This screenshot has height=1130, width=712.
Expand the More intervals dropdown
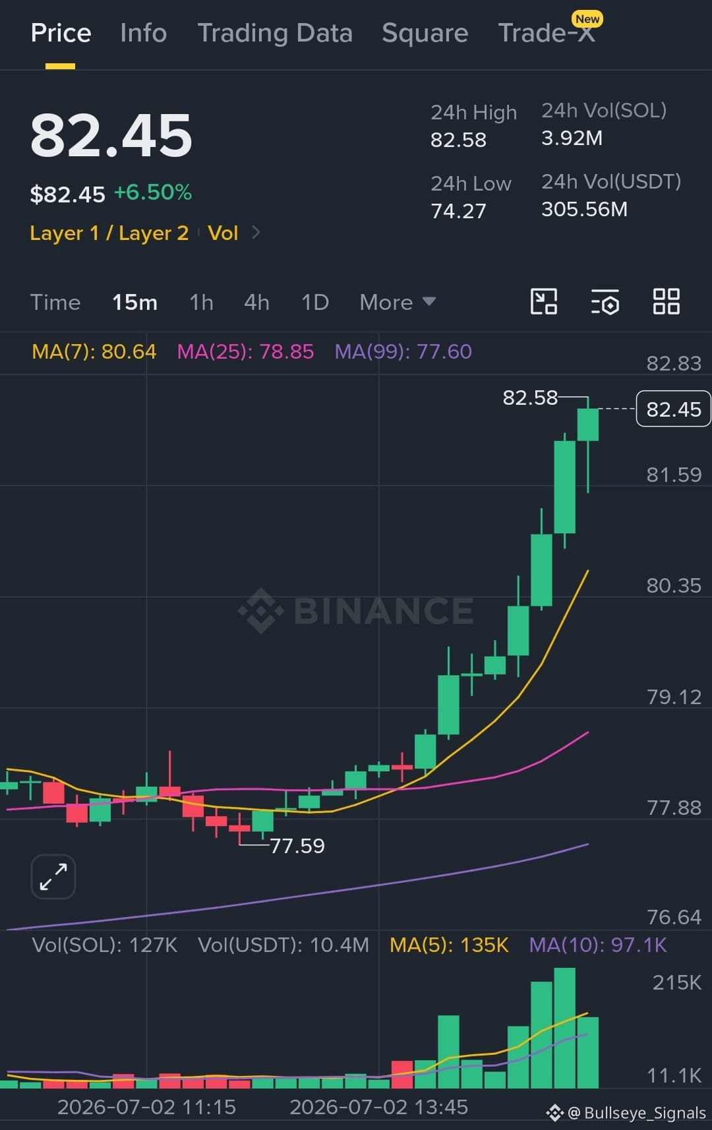(398, 303)
